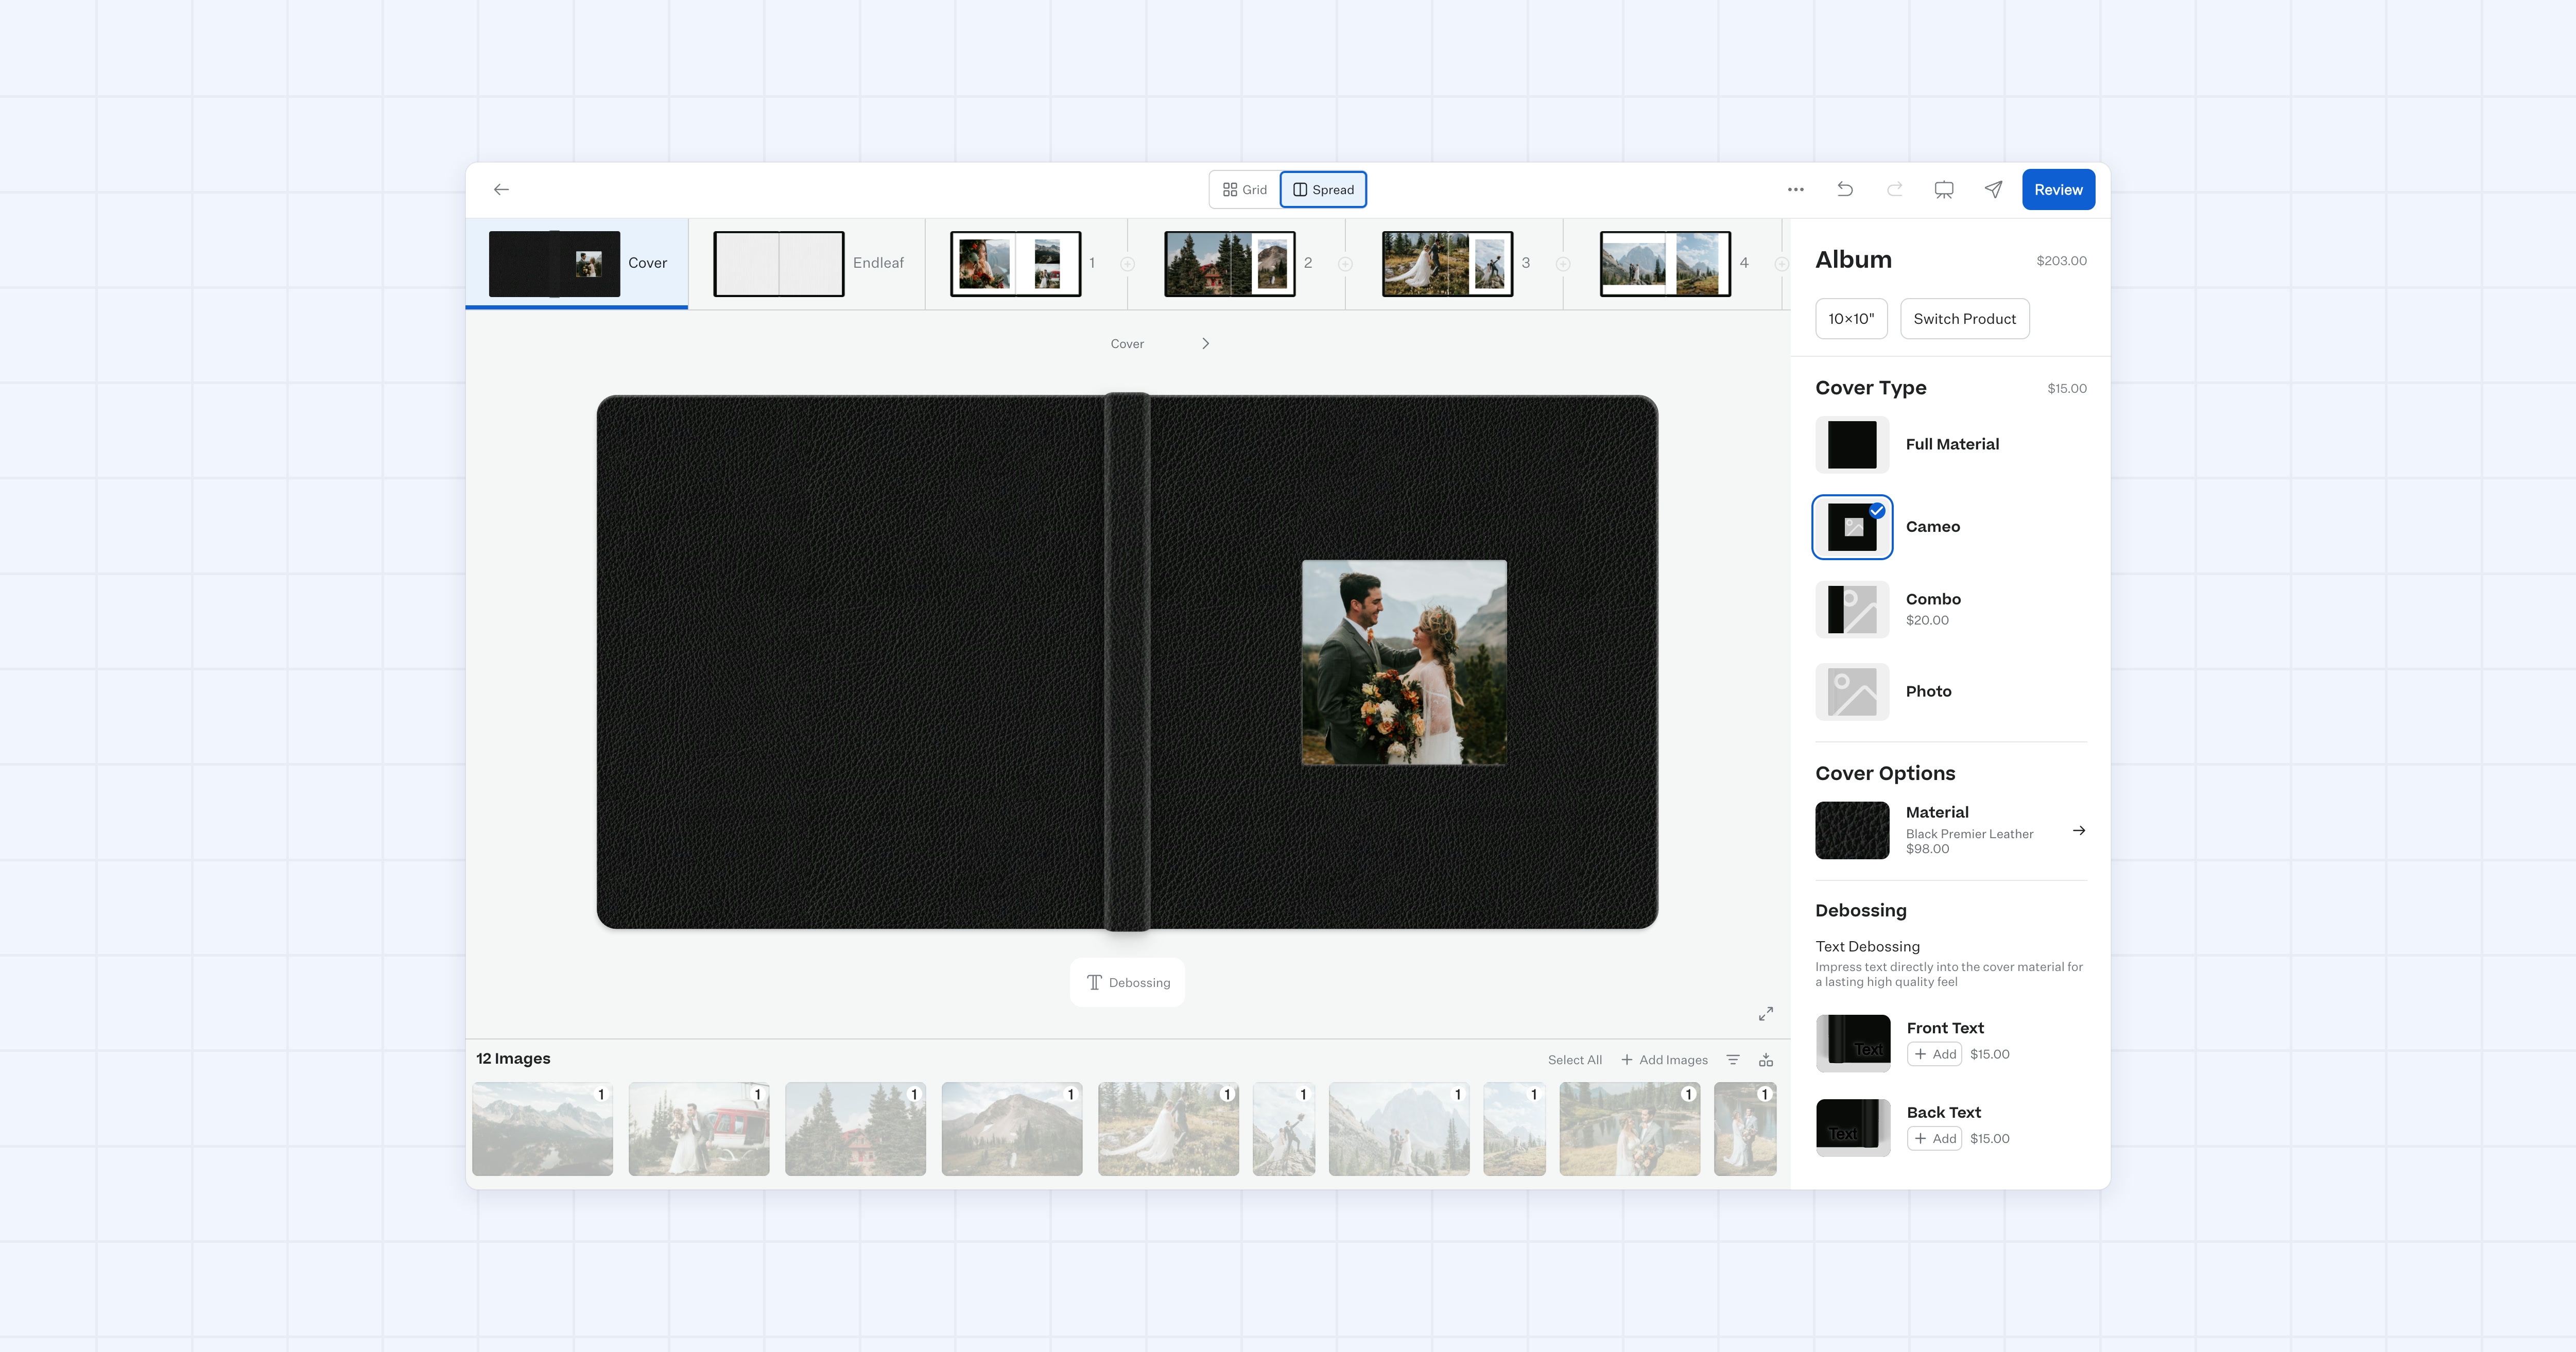Add a spread after spread 2
Viewport: 2576px width, 1352px height.
[x=1345, y=264]
